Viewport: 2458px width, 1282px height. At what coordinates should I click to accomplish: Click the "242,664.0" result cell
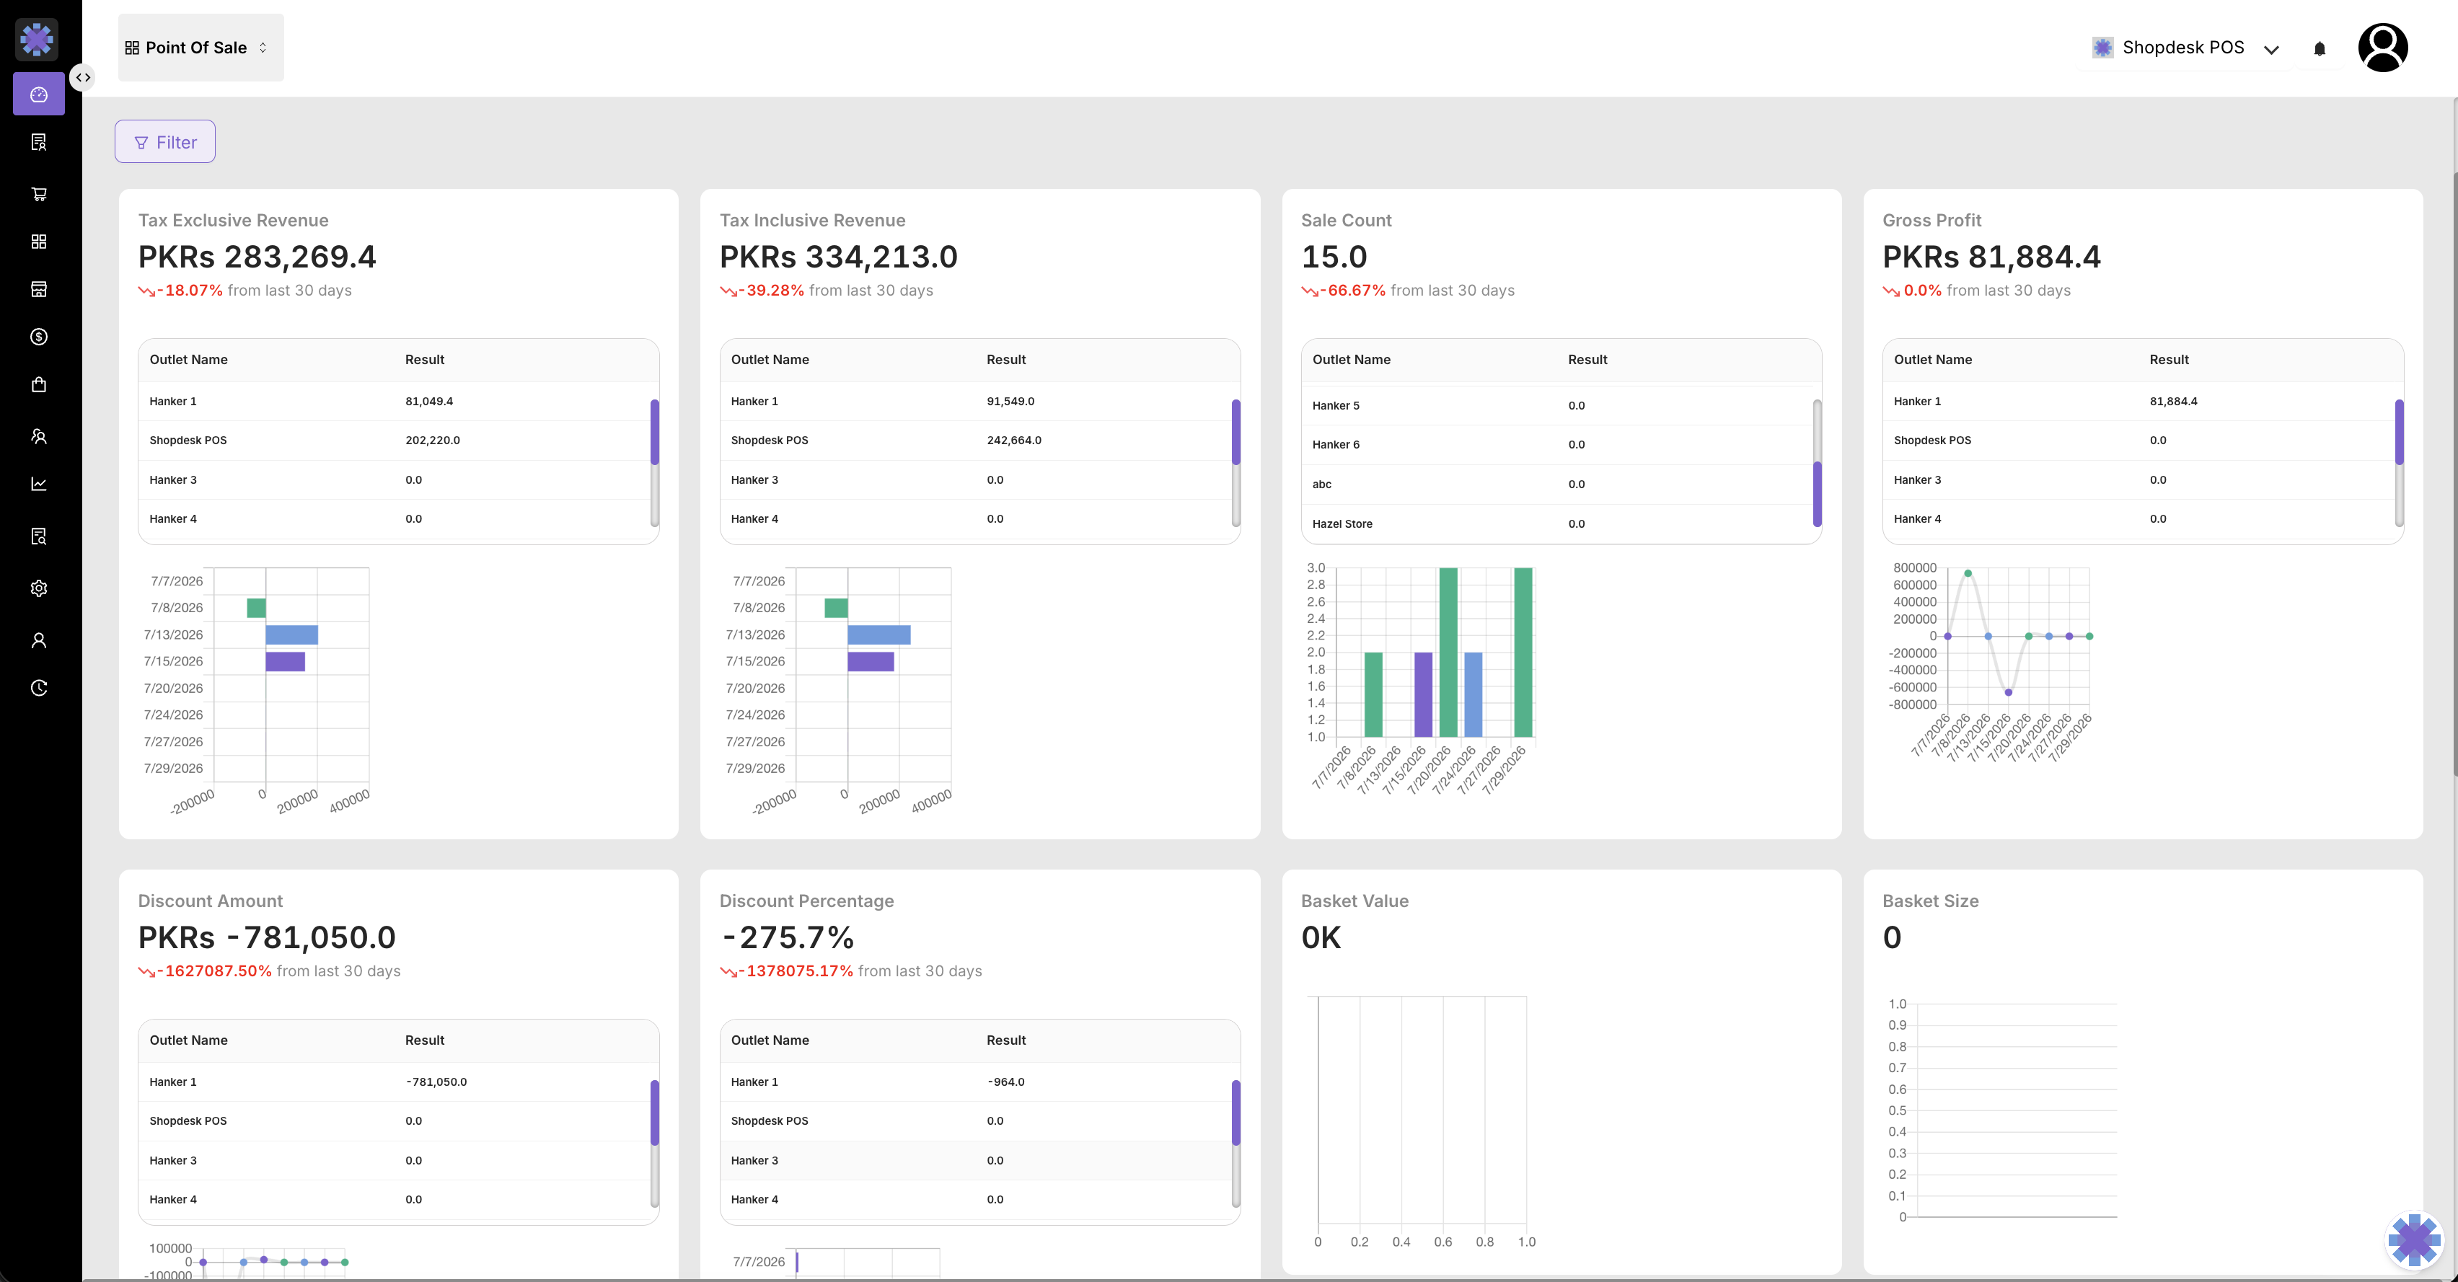[x=1014, y=441]
